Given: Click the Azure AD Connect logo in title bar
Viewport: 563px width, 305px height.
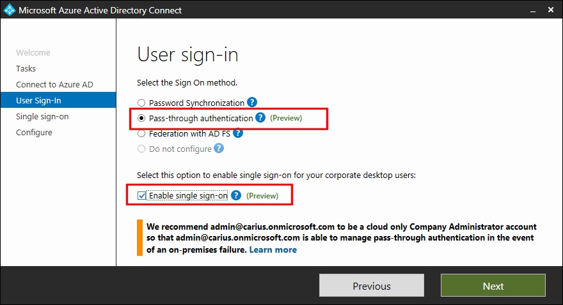Looking at the screenshot, I should point(10,10).
